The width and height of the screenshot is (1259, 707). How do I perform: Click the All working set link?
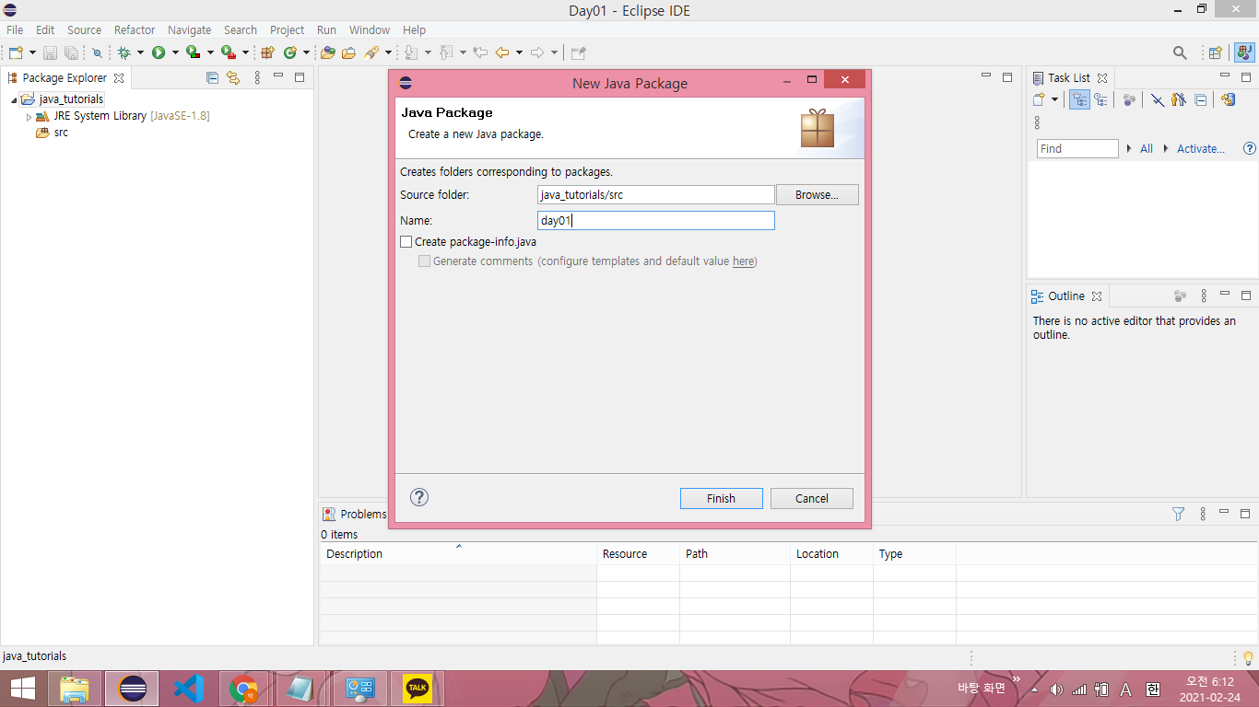pos(1147,148)
